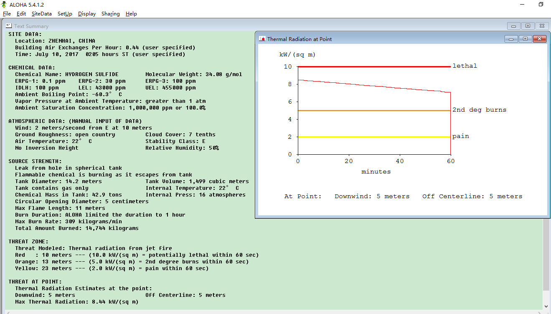
Task: Click Stability Class: E
Action: tap(175, 141)
